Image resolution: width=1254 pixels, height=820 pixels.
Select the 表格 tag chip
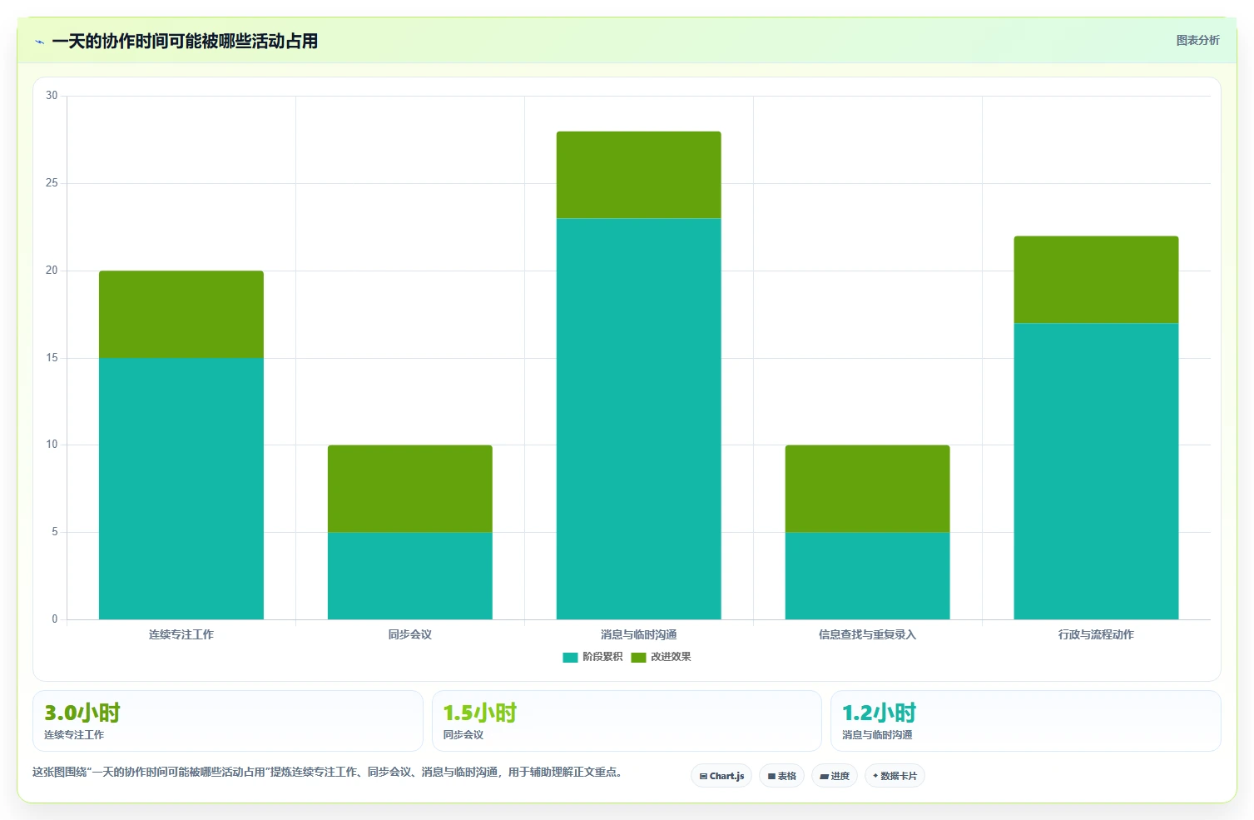(781, 776)
